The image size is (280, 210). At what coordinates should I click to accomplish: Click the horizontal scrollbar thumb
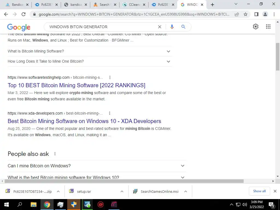[124, 181]
